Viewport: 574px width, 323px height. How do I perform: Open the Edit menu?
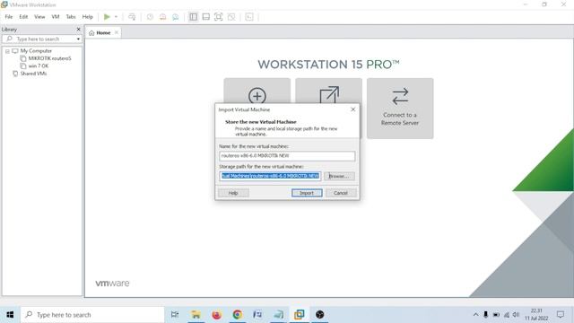click(23, 17)
